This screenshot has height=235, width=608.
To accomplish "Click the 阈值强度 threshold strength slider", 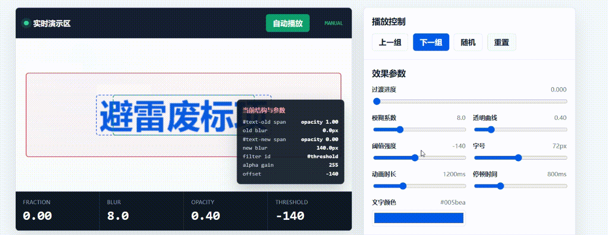I will (419, 158).
